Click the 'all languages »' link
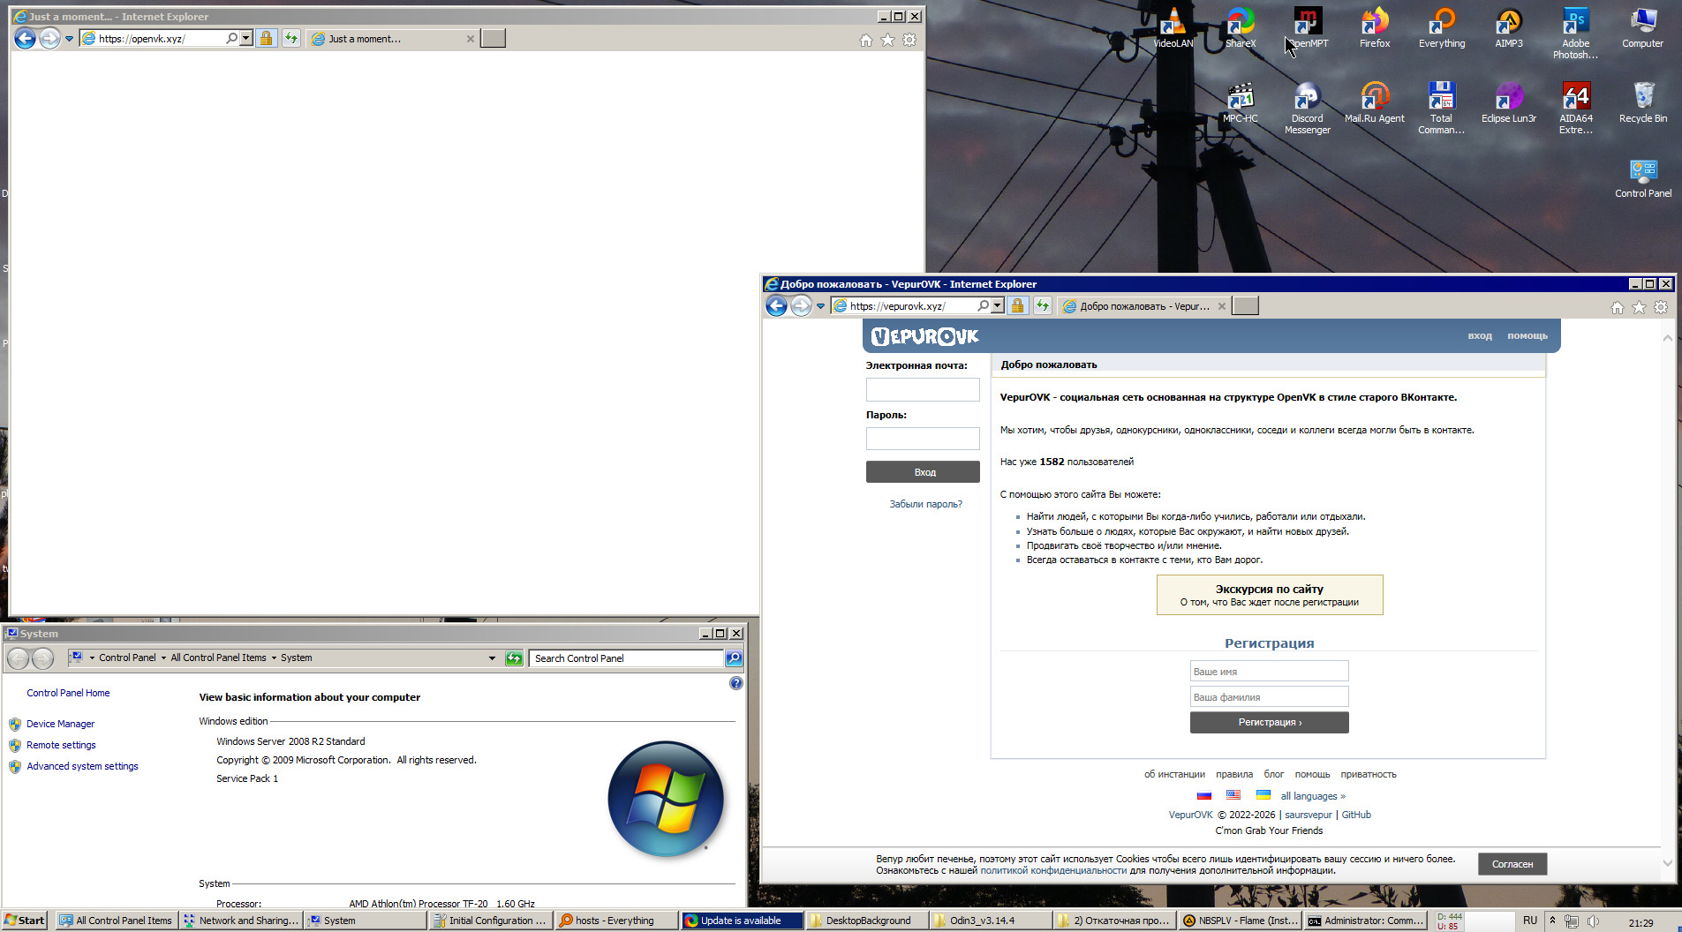Image resolution: width=1682 pixels, height=932 pixels. pos(1313,796)
